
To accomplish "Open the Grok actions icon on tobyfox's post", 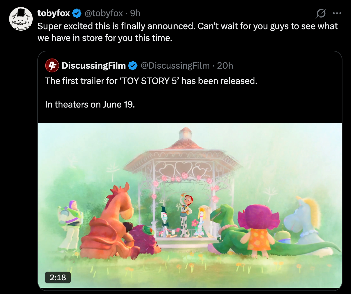I will [321, 13].
